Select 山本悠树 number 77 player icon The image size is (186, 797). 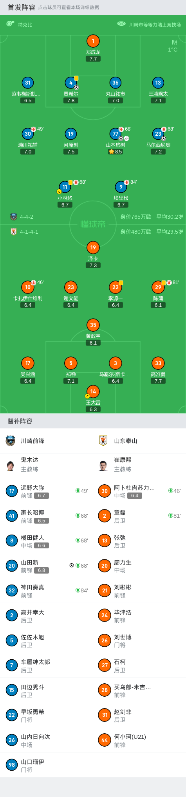point(116,134)
